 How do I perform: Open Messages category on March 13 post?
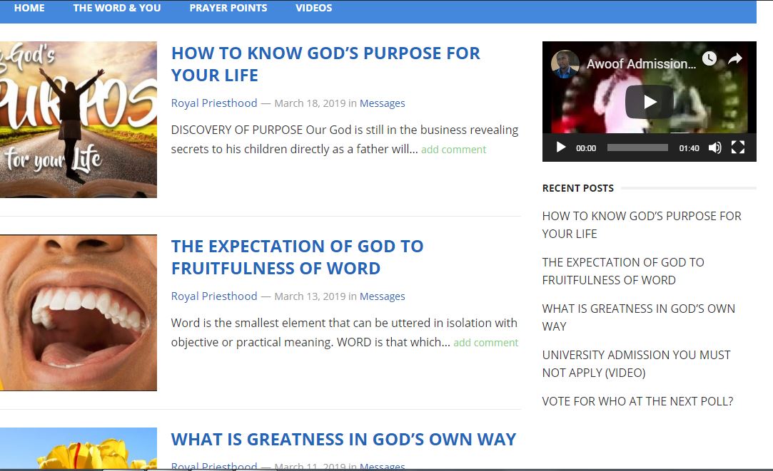point(382,296)
